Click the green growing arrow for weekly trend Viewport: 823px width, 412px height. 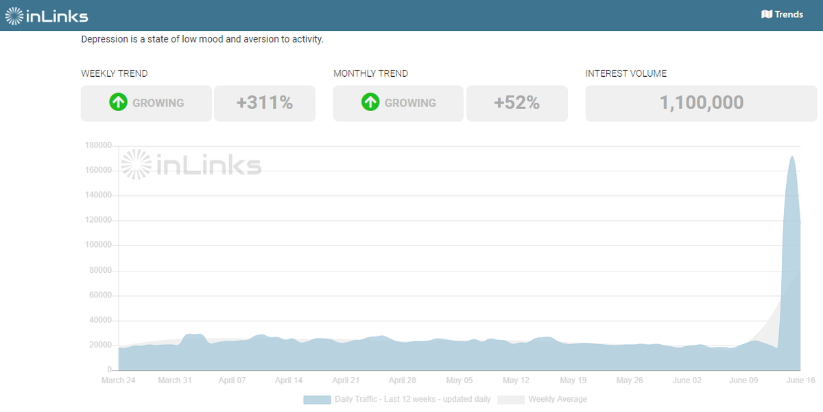coord(117,102)
